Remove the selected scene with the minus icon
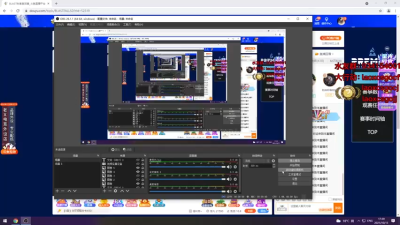 coord(63,191)
